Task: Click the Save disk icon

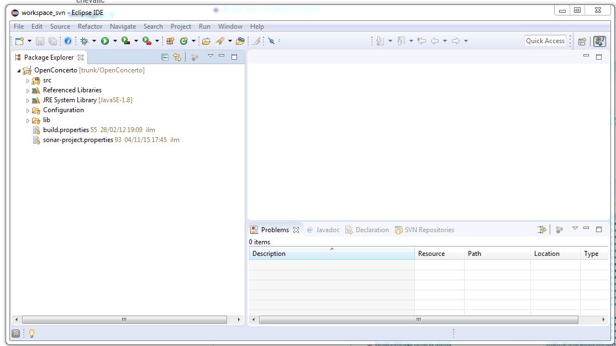Action: tap(40, 41)
